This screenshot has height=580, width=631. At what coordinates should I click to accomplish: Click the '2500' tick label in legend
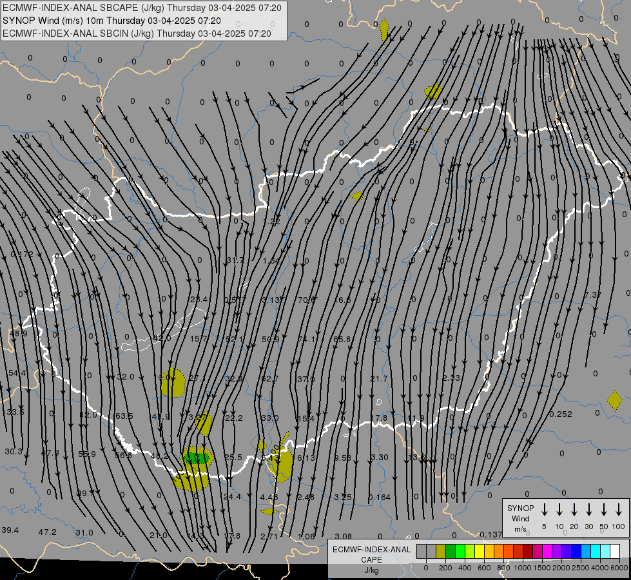pyautogui.click(x=580, y=568)
